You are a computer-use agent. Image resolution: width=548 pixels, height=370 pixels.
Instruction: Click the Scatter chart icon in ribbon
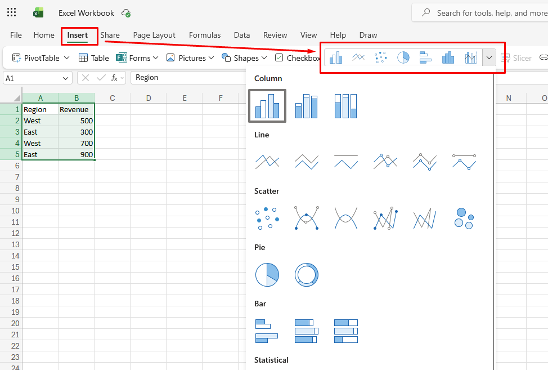click(380, 57)
